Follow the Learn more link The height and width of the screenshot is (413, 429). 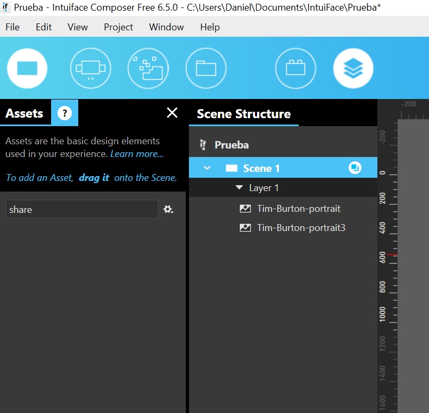click(137, 154)
